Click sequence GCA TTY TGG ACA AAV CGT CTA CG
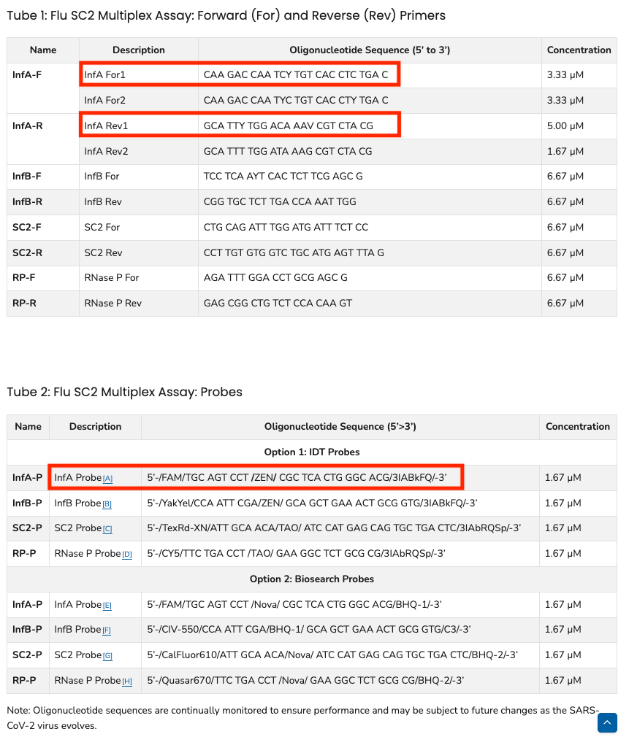This screenshot has height=745, width=629. point(289,126)
